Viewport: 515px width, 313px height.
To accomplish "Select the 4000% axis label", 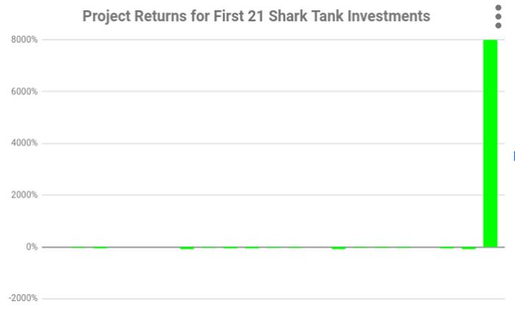I will click(24, 143).
